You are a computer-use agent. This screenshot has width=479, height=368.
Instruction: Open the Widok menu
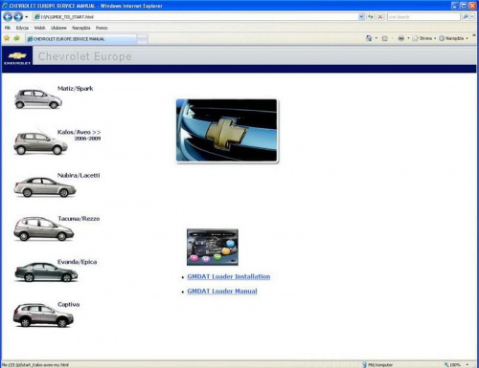click(39, 28)
